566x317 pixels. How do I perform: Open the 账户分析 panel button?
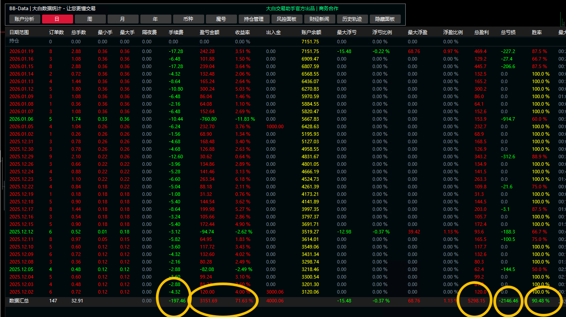[x=25, y=19]
